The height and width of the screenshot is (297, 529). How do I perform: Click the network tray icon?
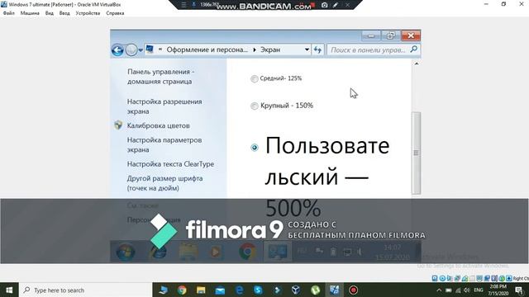458,290
